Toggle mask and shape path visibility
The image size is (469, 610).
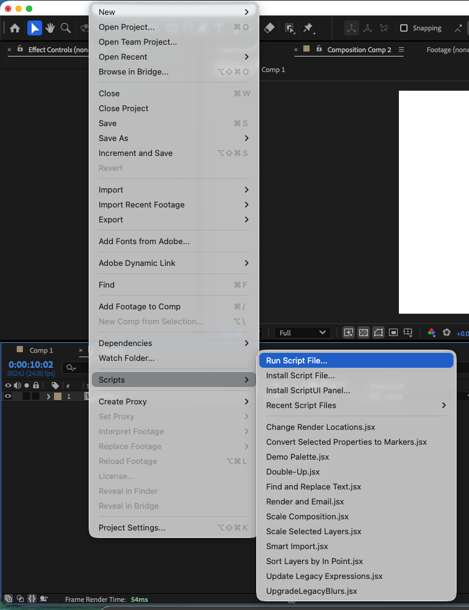(x=378, y=332)
